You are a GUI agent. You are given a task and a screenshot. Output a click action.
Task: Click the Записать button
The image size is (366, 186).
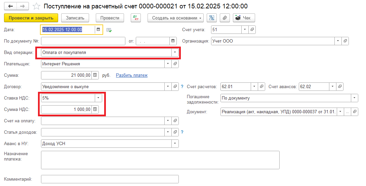(75, 18)
